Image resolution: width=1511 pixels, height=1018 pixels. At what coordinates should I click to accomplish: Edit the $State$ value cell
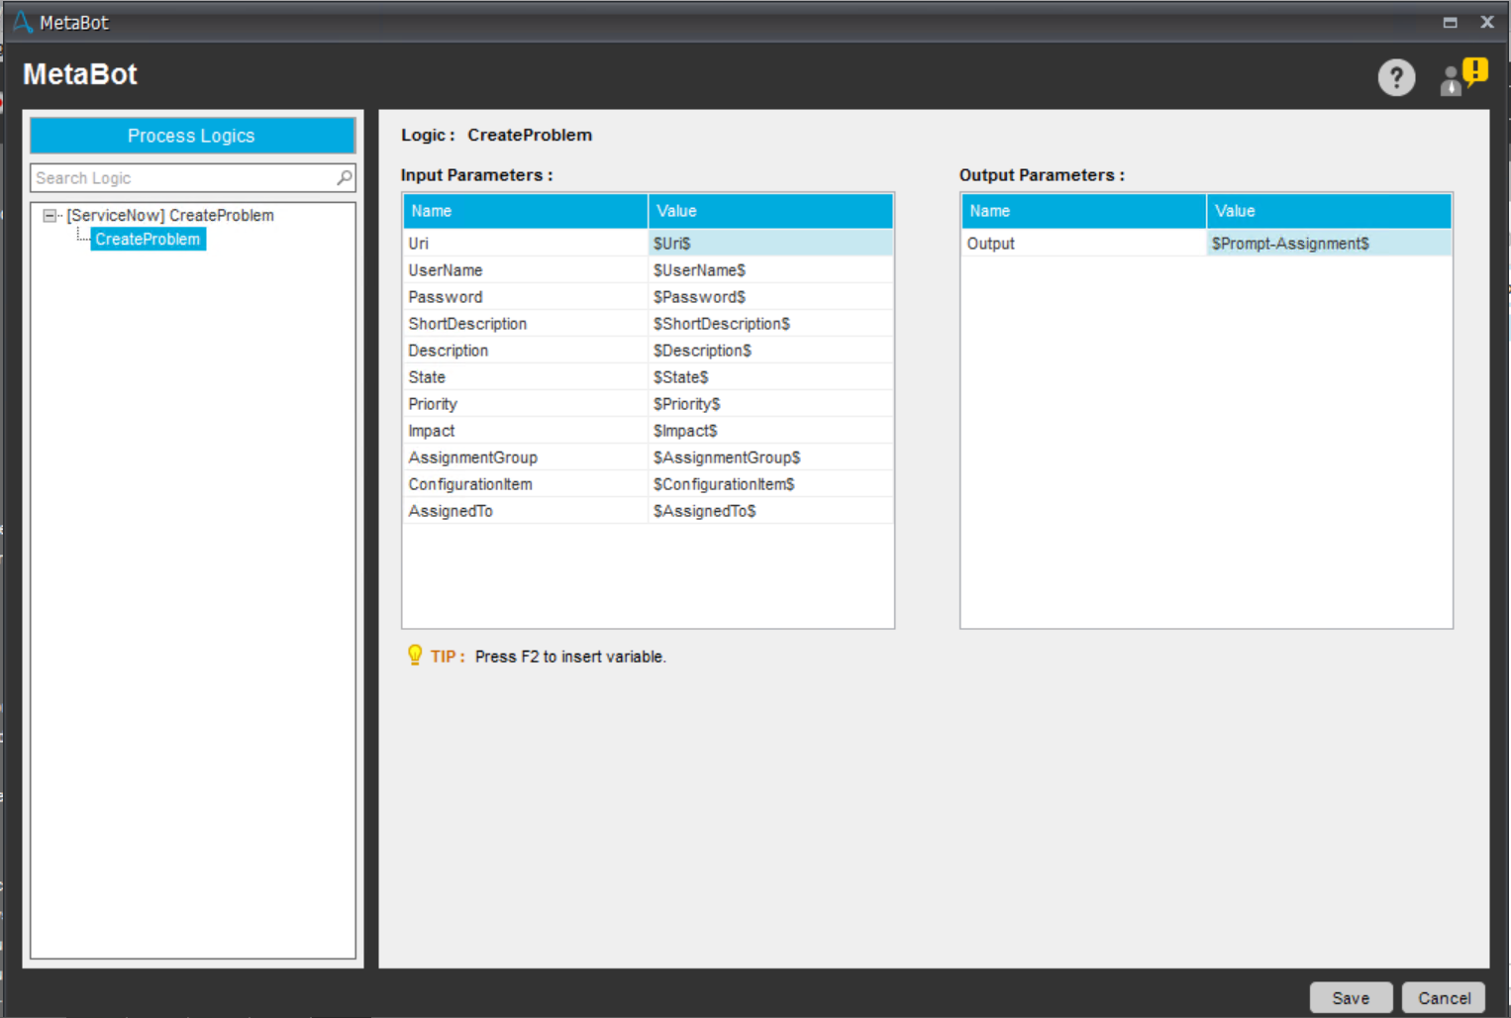(771, 377)
